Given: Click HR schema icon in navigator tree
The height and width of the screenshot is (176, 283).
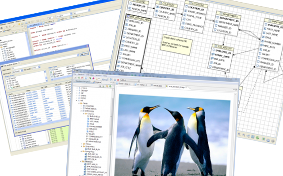Looking at the screenshot, I should click(x=79, y=100).
